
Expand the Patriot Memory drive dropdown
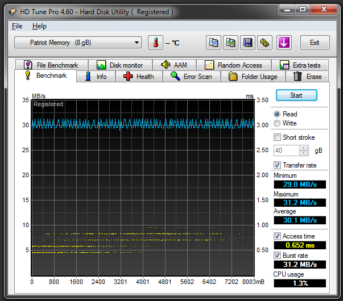pyautogui.click(x=78, y=43)
